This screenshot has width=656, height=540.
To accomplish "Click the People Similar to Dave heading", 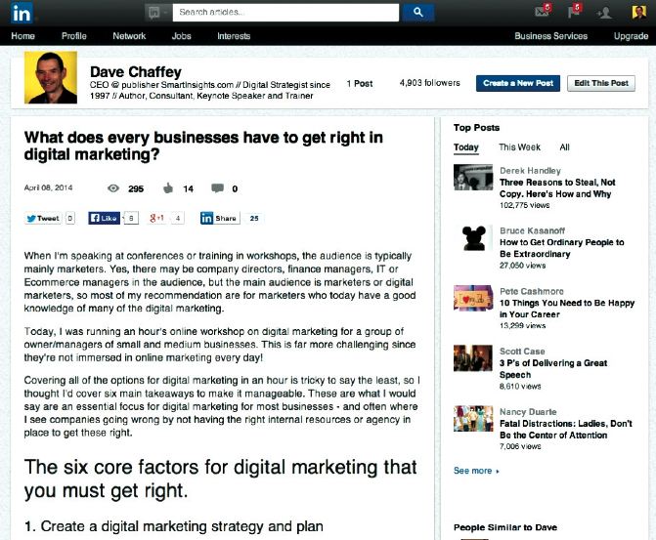I will coord(505,527).
